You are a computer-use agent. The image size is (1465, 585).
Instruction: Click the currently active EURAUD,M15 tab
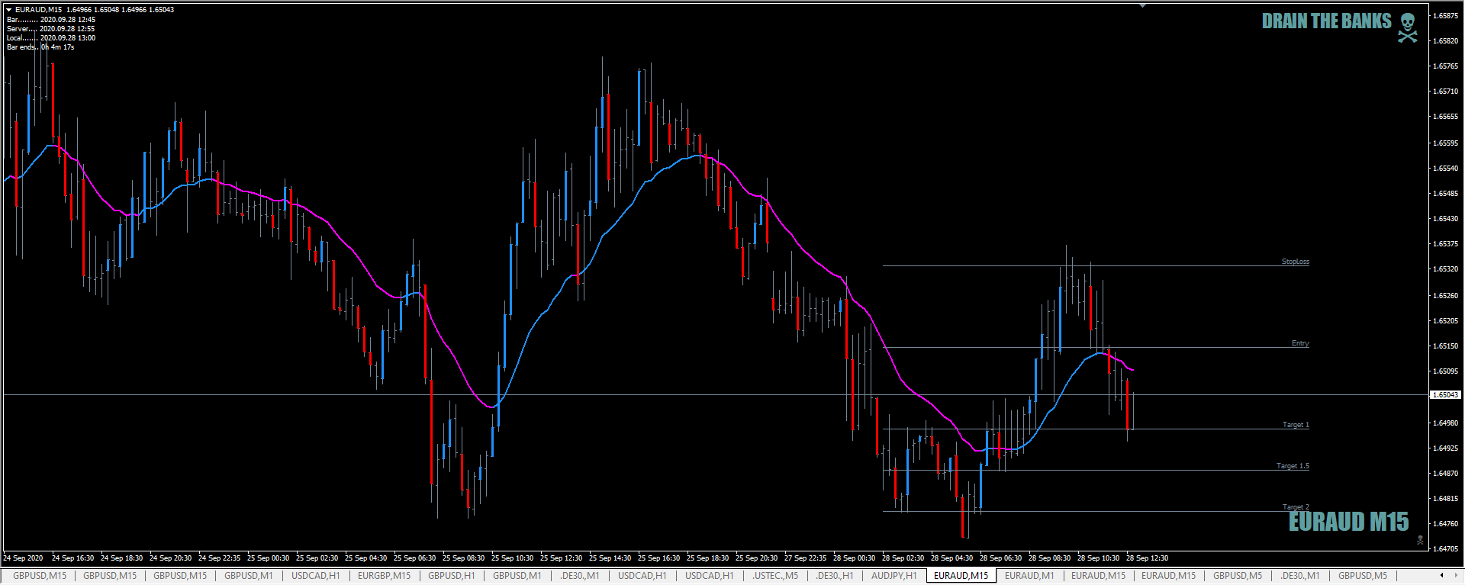pos(961,576)
